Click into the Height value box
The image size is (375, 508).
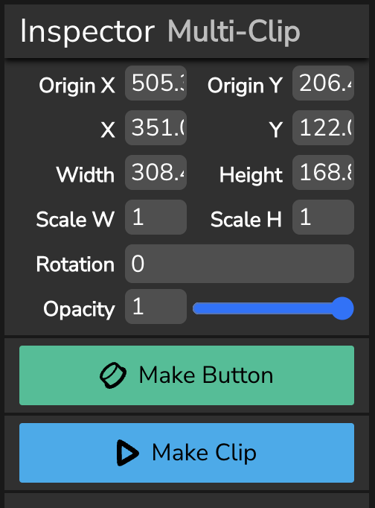point(323,172)
